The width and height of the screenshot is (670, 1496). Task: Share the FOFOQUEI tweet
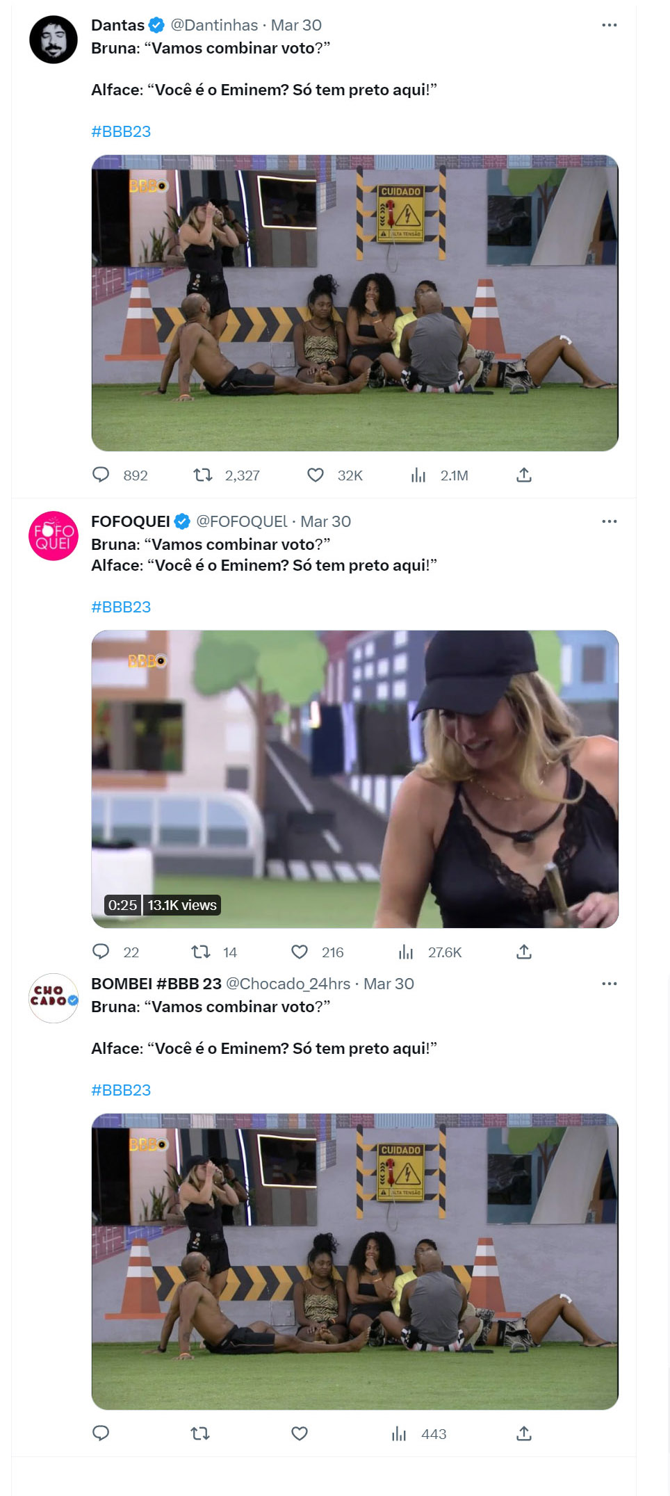(524, 952)
